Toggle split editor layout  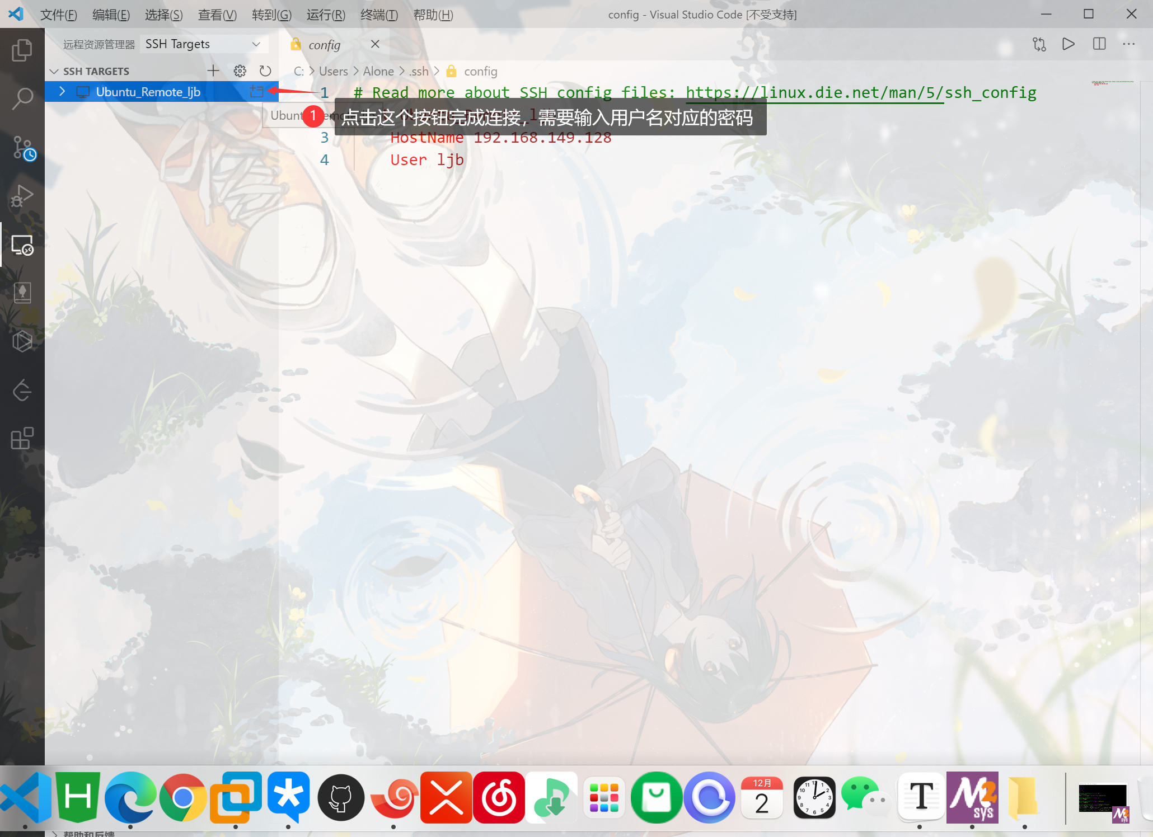point(1099,44)
